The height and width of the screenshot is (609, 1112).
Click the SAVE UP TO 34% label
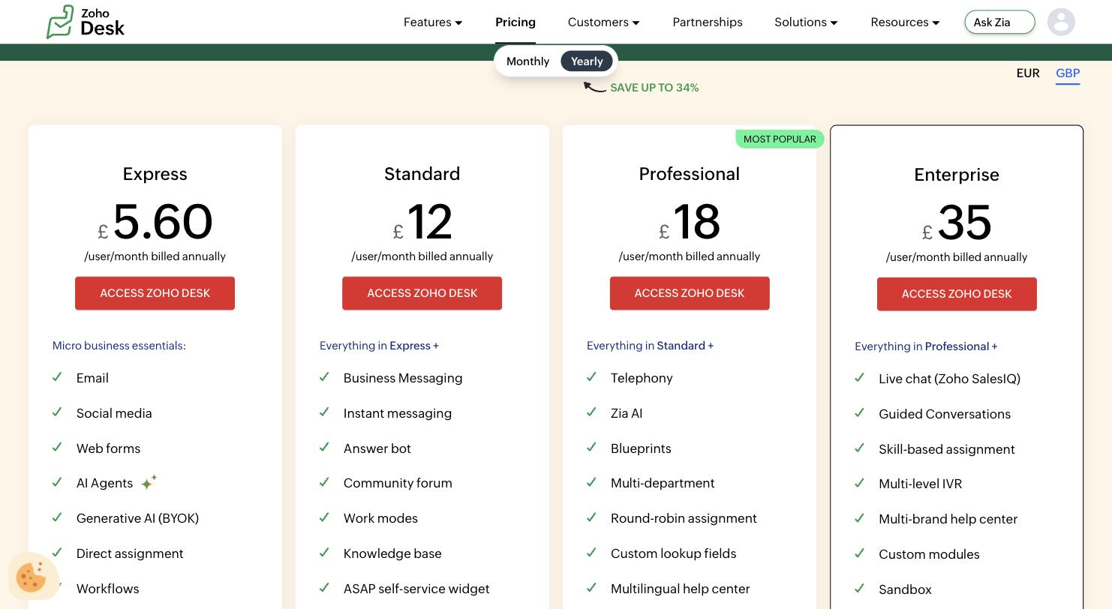point(654,88)
